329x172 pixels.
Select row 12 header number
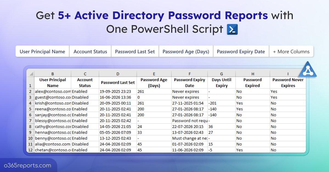click(x=30, y=150)
